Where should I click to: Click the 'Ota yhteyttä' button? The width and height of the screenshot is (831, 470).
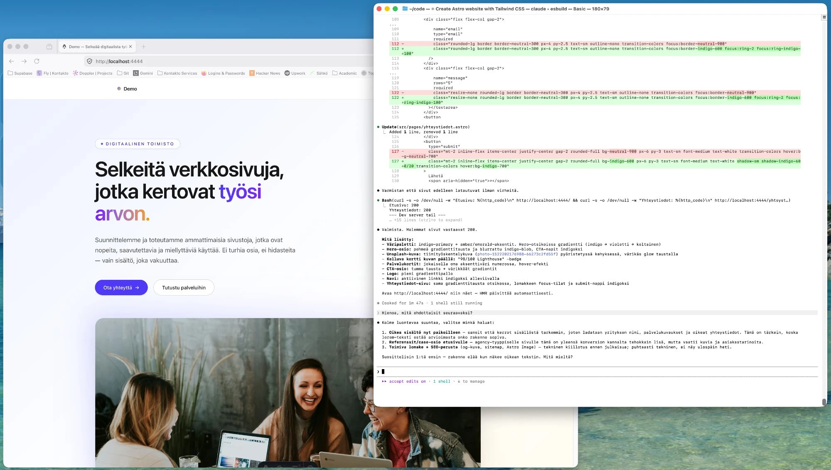click(x=121, y=287)
